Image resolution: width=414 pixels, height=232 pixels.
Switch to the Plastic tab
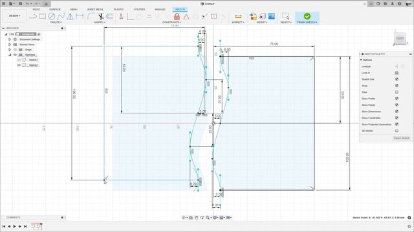pyautogui.click(x=118, y=10)
